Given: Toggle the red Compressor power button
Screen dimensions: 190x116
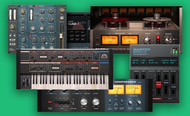Looking at the screenshot, I should coord(36,6).
